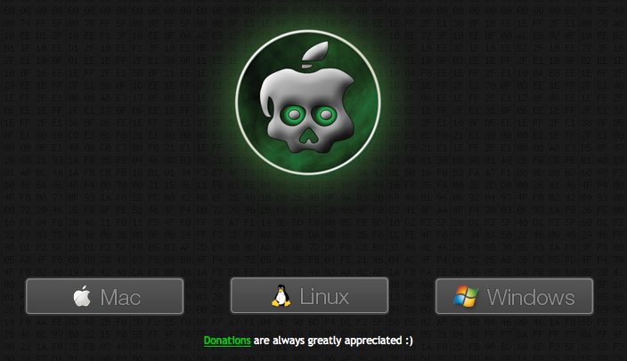Click the Windows download button

coord(514,296)
